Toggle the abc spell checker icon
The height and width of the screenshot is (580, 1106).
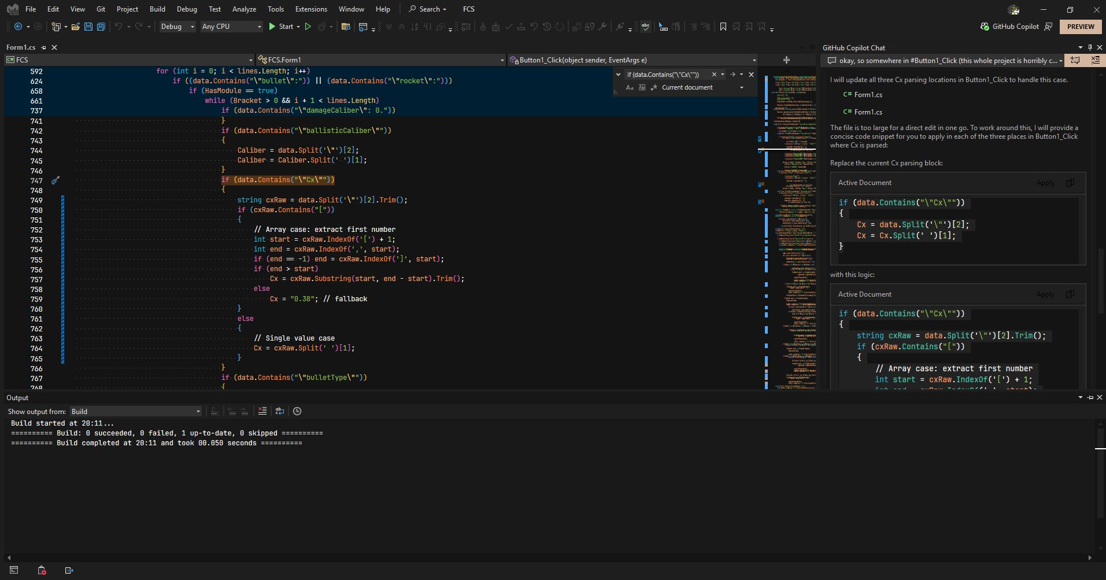pos(645,27)
